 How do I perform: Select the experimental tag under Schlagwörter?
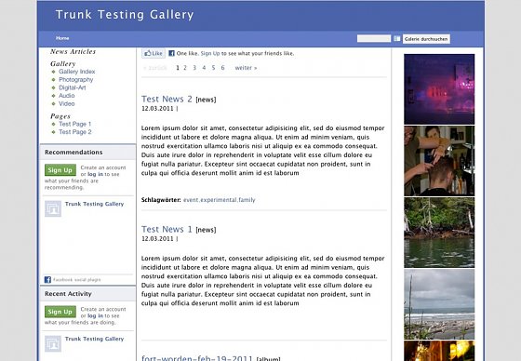[x=219, y=200]
